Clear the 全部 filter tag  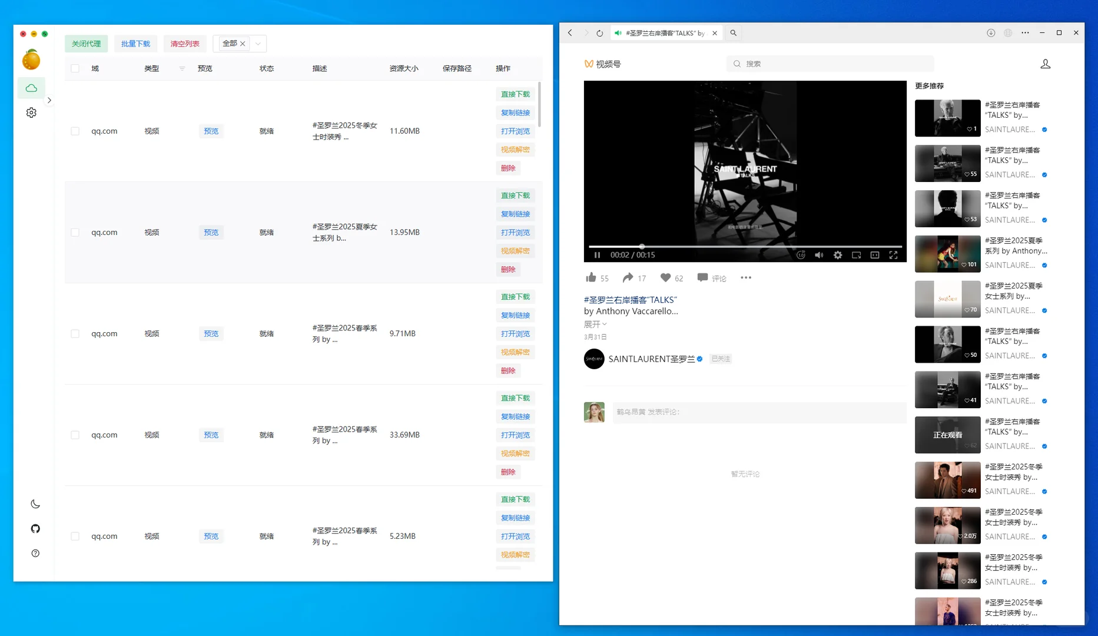(243, 44)
